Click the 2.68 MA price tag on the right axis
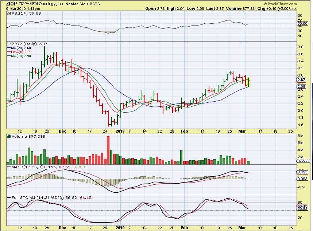Viewport: 313px width, 231px height. (301, 86)
